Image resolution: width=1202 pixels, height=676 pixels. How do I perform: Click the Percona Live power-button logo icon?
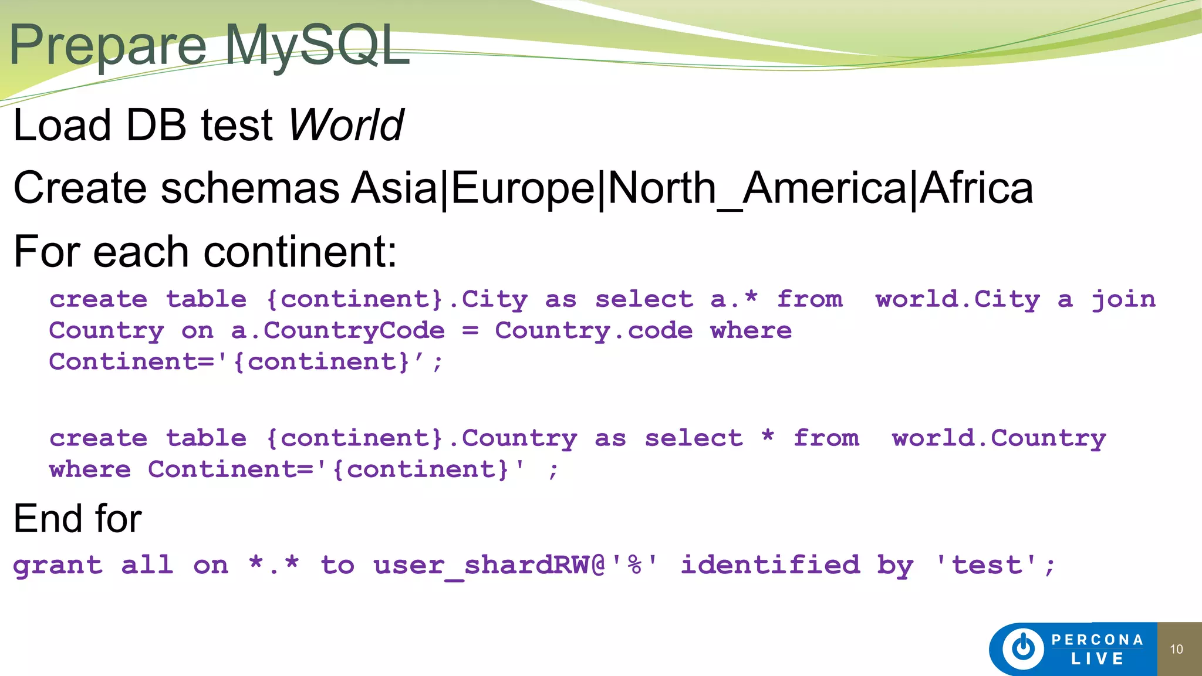point(1023,649)
